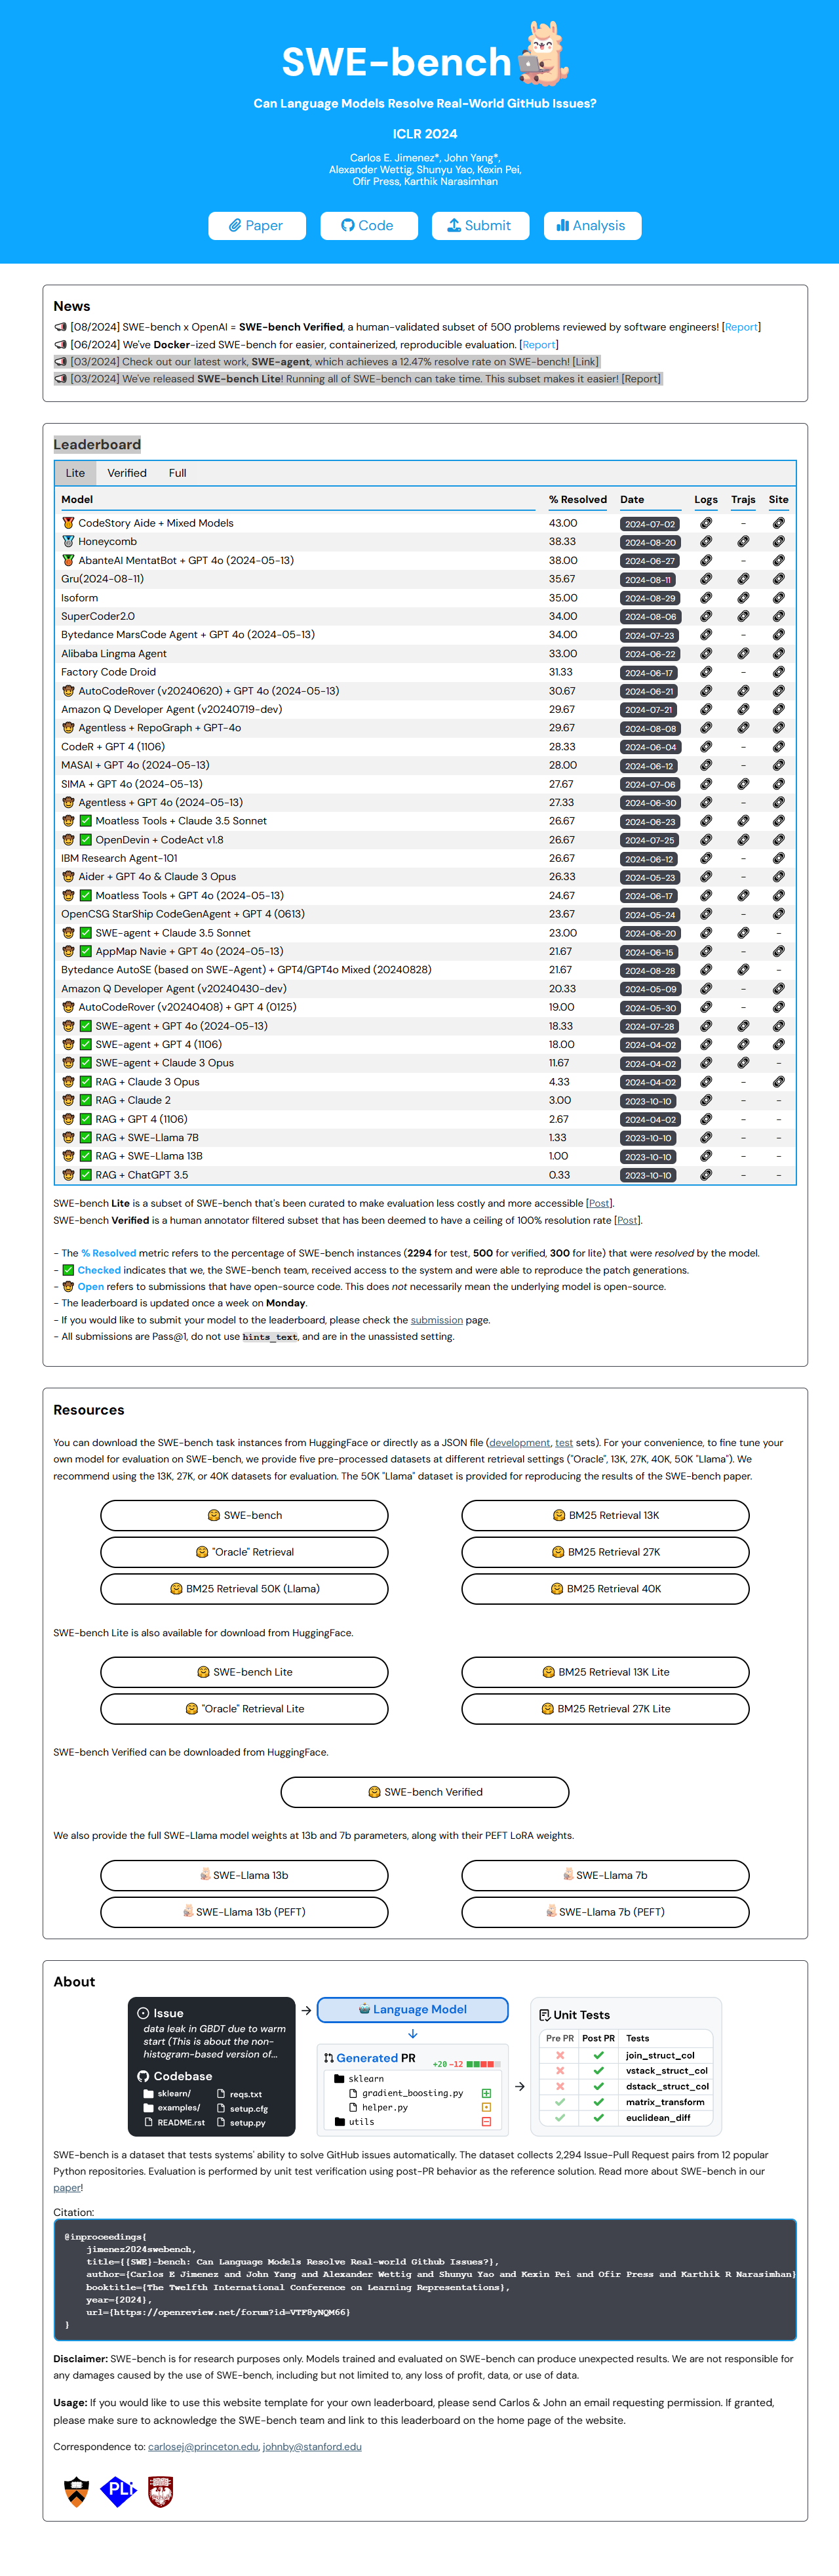Switch to the Lite leaderboard tab
839x2576 pixels.
pos(75,473)
